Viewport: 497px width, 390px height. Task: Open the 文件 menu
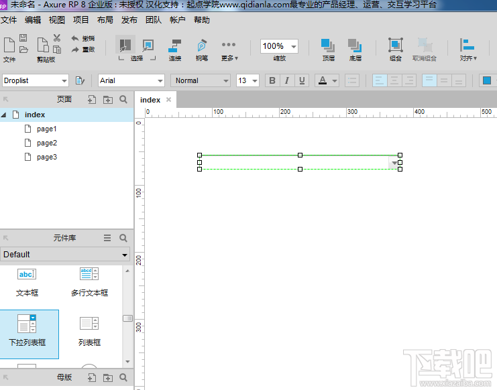point(9,20)
